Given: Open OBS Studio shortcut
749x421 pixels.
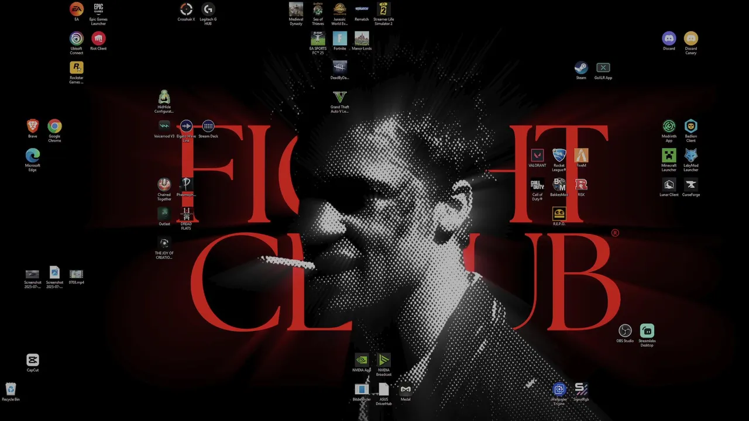Looking at the screenshot, I should tap(625, 331).
